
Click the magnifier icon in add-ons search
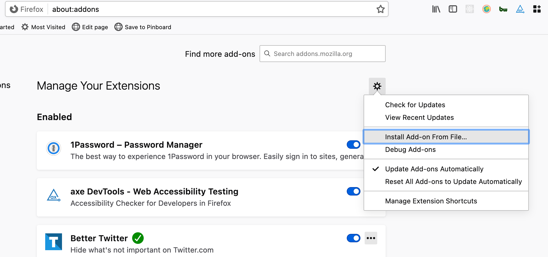[267, 54]
